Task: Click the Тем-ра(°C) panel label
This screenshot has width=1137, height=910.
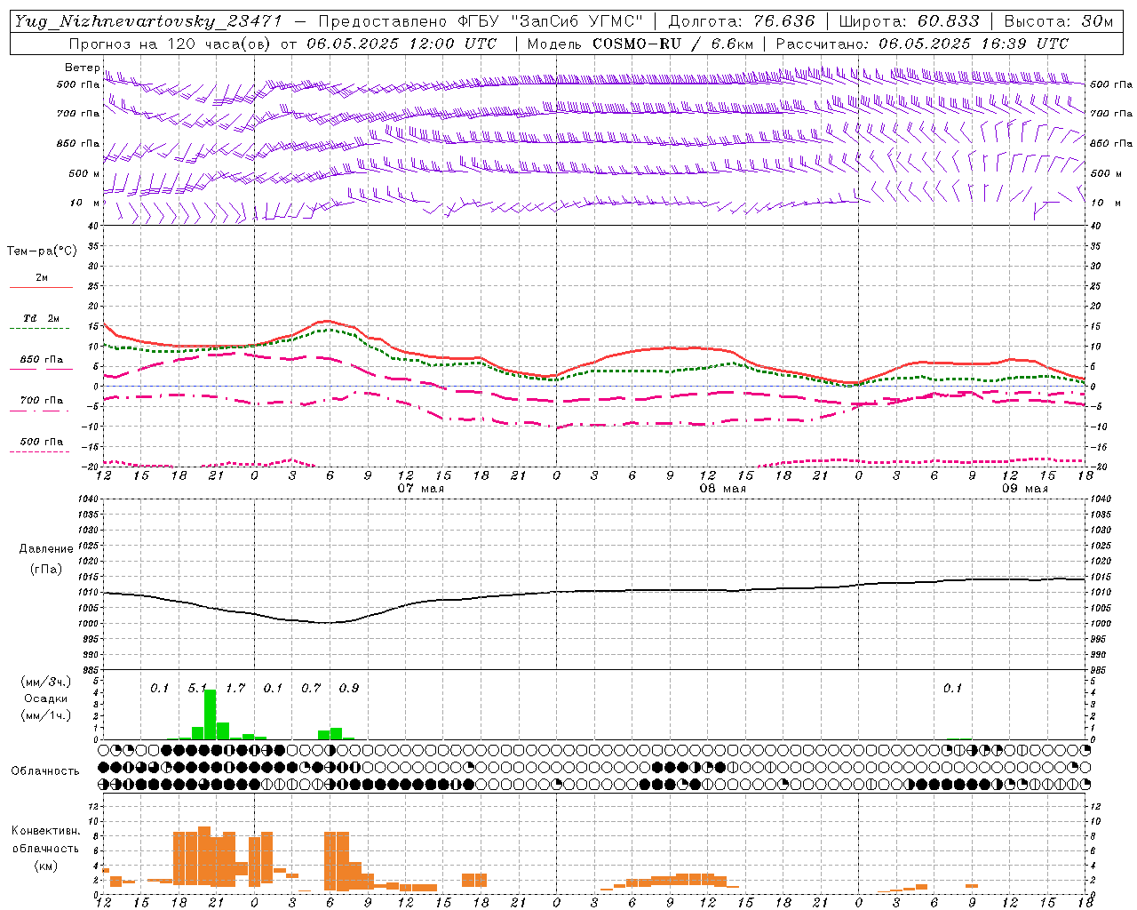Action: tap(42, 251)
